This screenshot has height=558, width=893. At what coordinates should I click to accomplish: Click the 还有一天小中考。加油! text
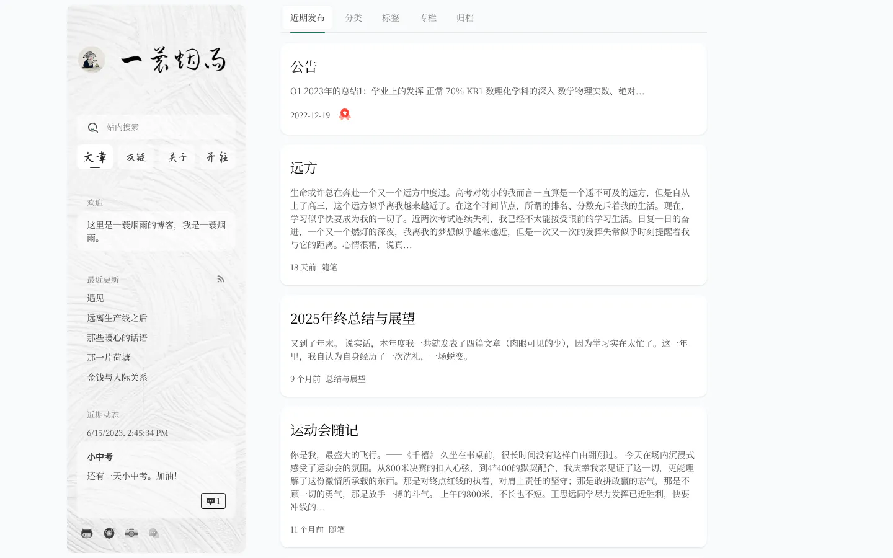click(x=132, y=476)
